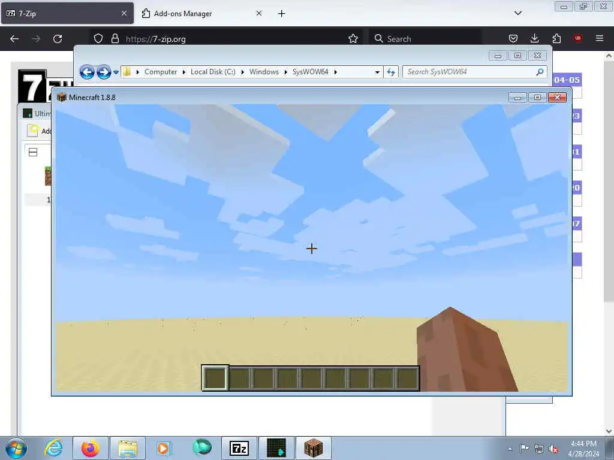Open Firefox downloads panel
This screenshot has width=614, height=460.
[534, 38]
